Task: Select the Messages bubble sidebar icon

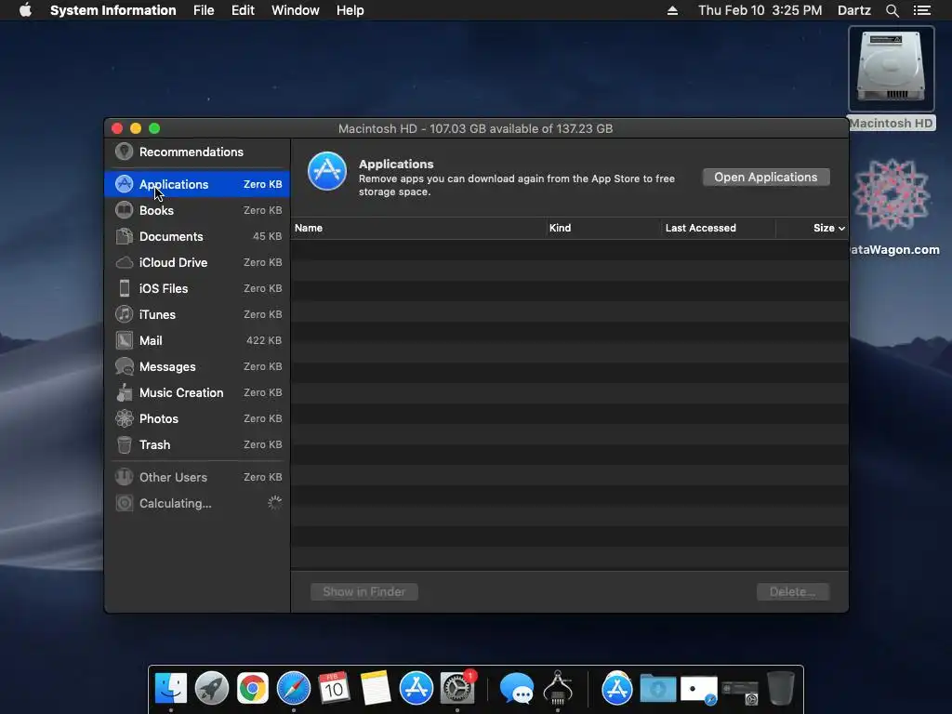Action: 124,366
